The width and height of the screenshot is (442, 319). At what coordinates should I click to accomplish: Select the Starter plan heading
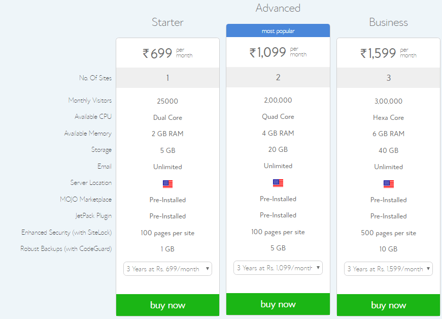pos(167,22)
